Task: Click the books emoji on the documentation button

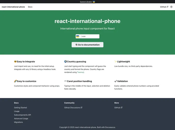Action: [x=77, y=45]
